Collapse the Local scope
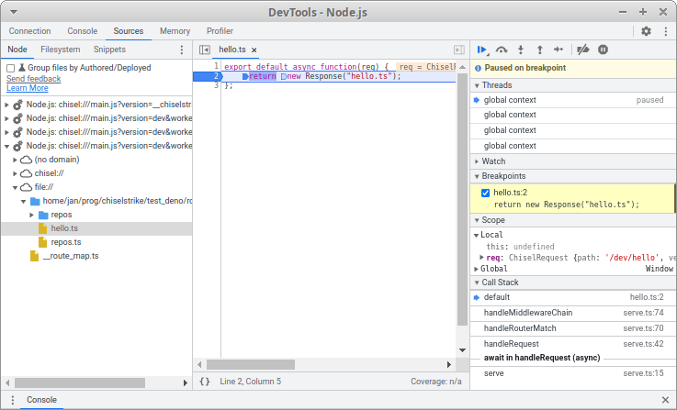Image resolution: width=677 pixels, height=410 pixels. click(x=476, y=235)
